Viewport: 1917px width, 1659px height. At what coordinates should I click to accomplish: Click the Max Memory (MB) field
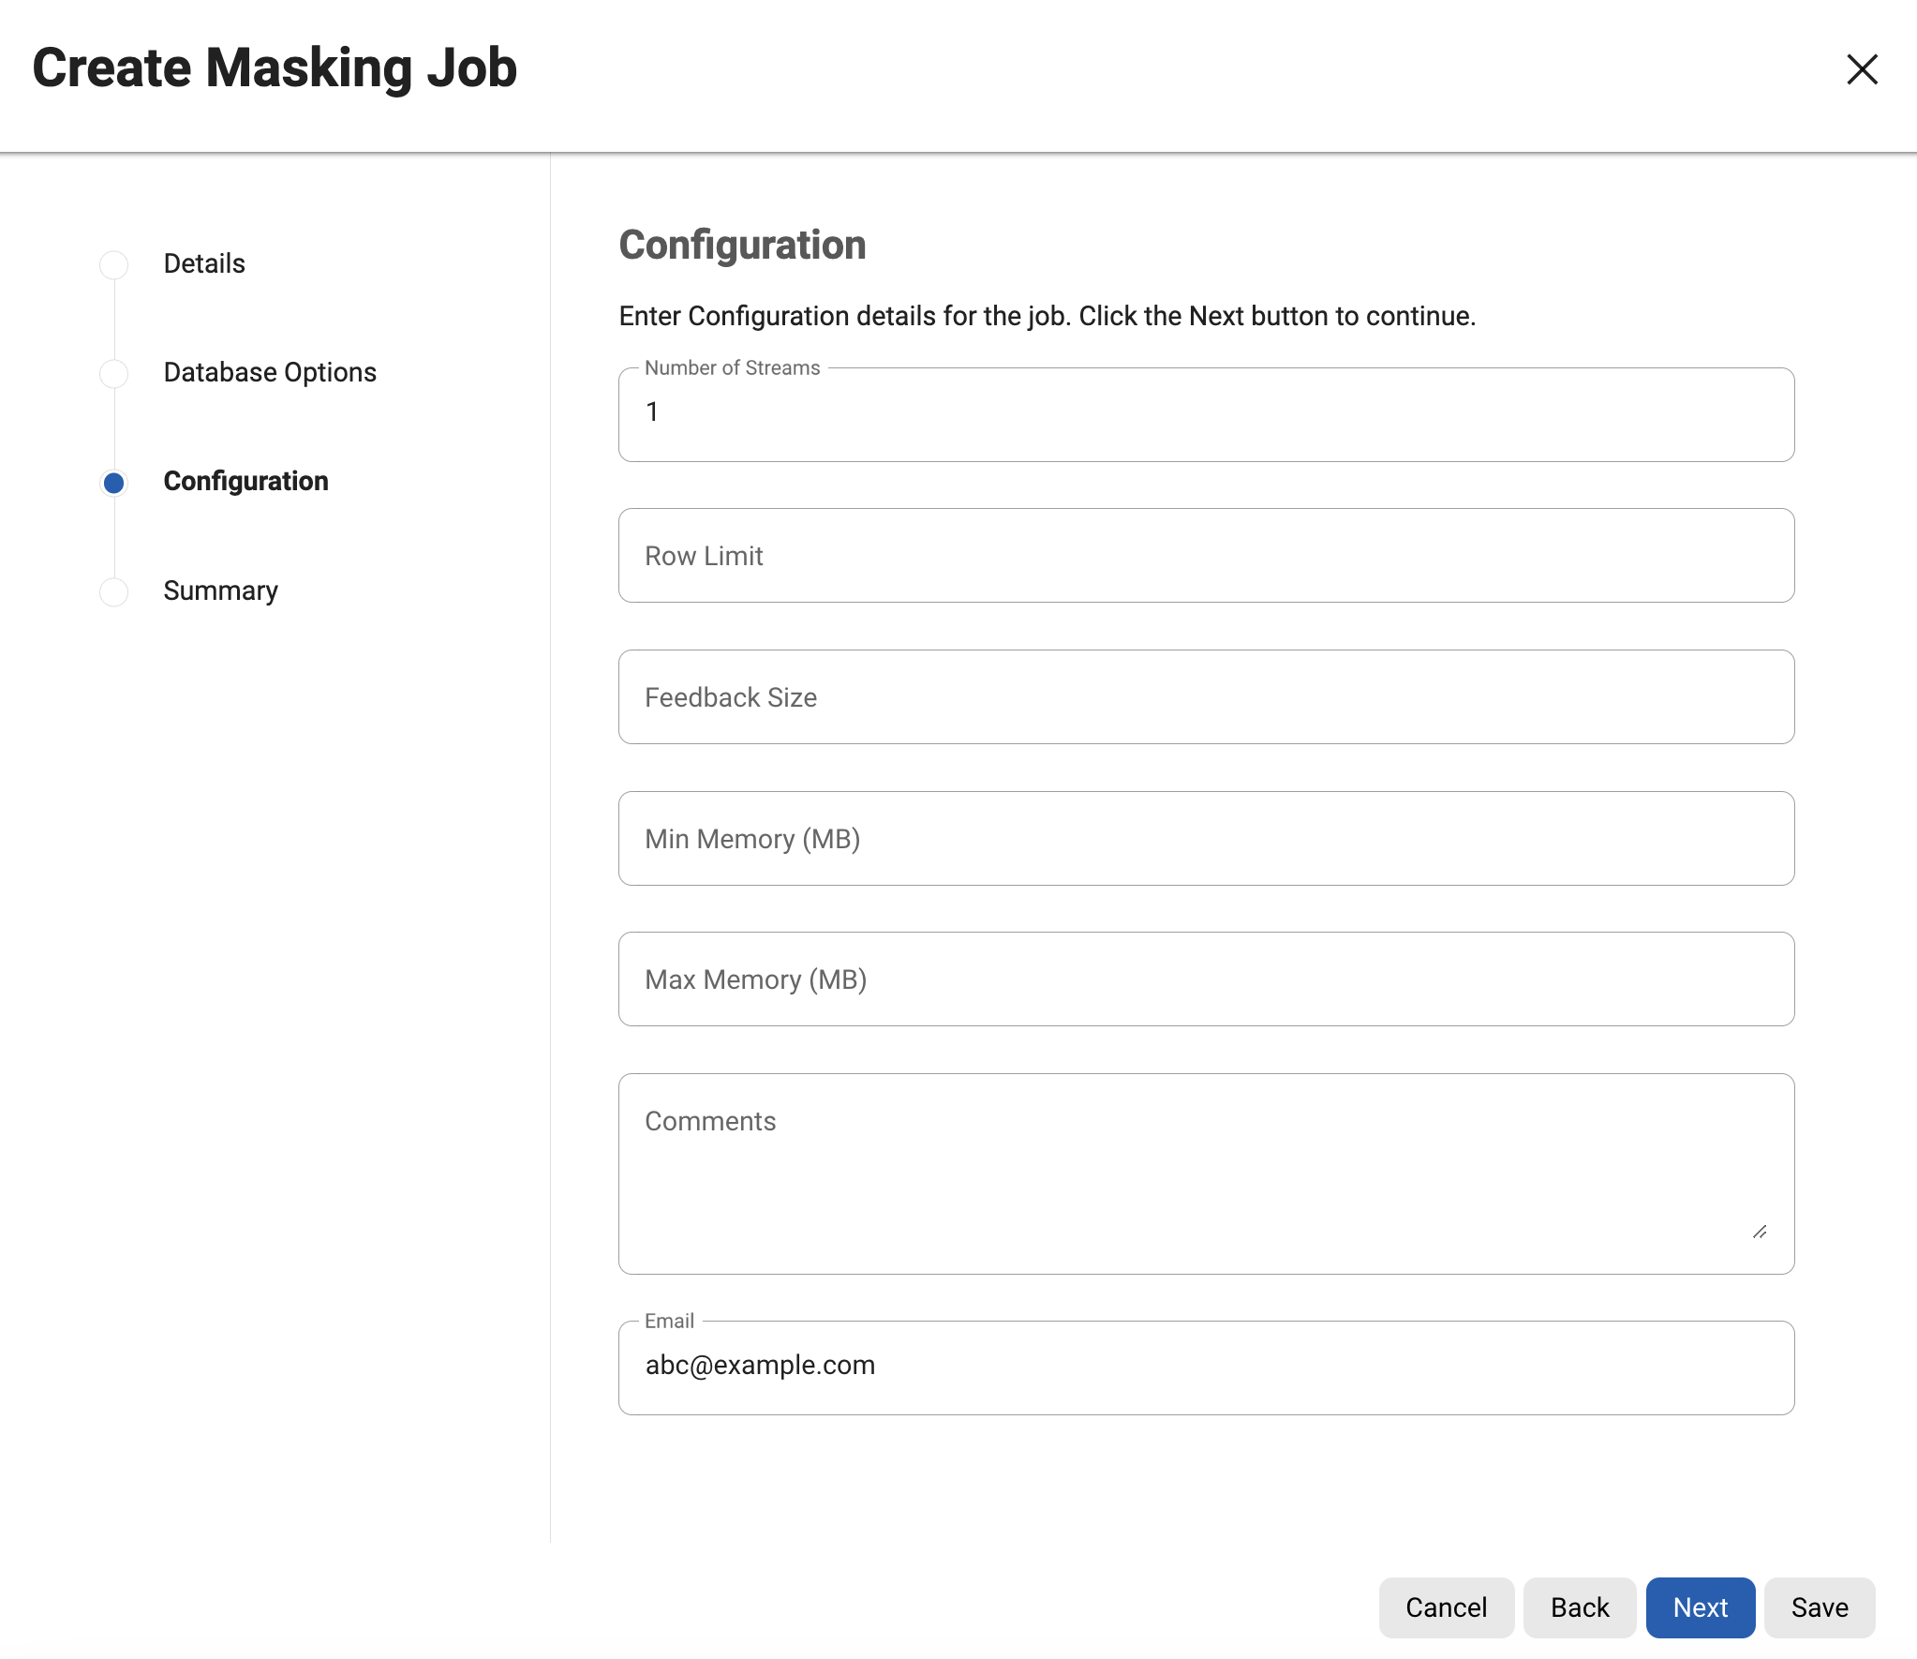[1206, 979]
